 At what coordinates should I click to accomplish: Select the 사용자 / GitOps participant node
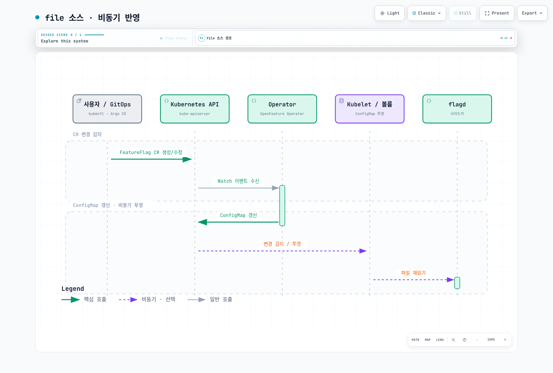click(x=107, y=109)
